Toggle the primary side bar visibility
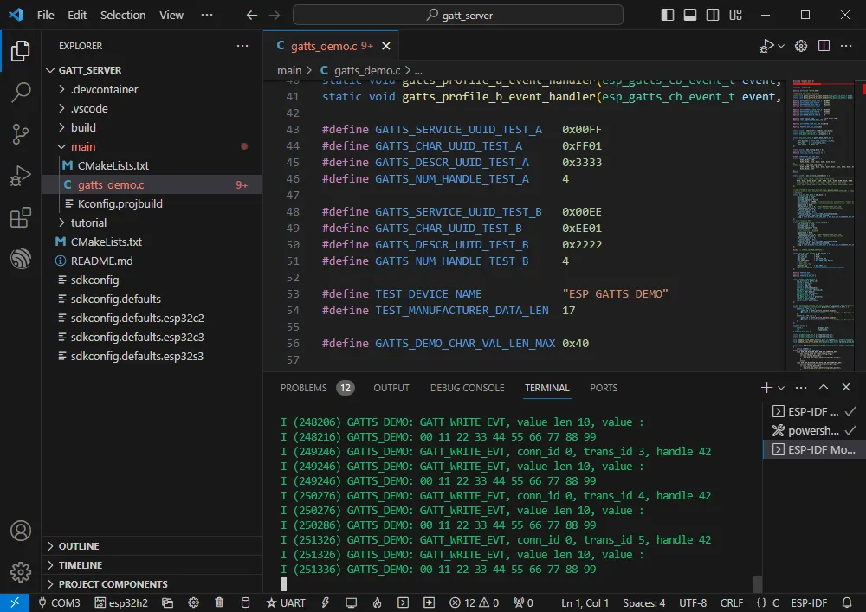The height and width of the screenshot is (612, 866). pos(668,15)
